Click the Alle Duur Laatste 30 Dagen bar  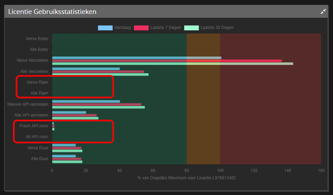tap(67, 162)
